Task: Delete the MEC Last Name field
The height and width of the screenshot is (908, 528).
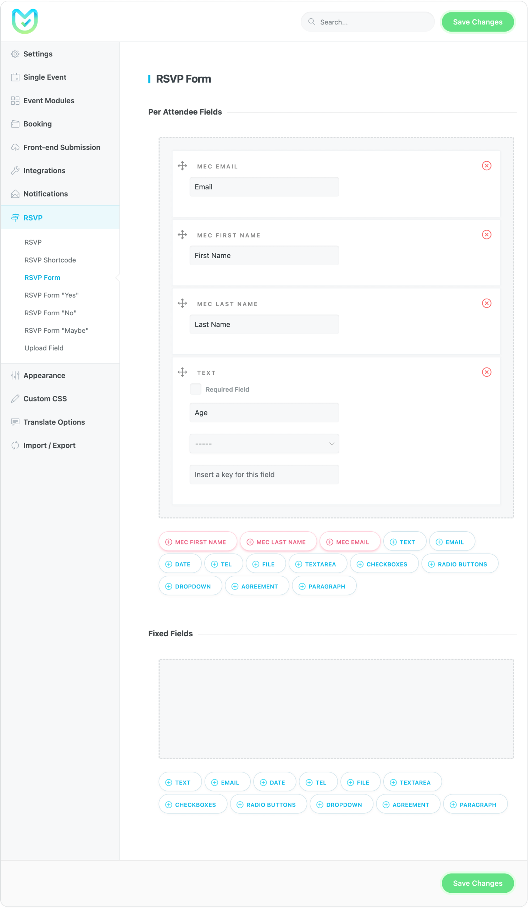Action: click(x=487, y=303)
